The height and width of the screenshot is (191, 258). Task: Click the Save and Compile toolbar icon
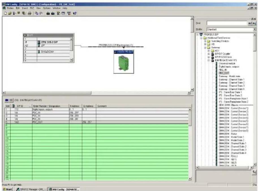pos(24,13)
